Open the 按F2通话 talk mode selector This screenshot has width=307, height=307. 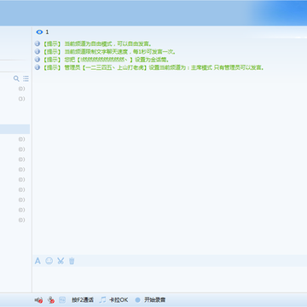click(x=83, y=300)
